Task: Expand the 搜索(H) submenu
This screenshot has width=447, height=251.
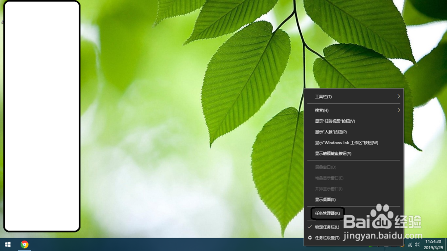Action: tap(354, 110)
